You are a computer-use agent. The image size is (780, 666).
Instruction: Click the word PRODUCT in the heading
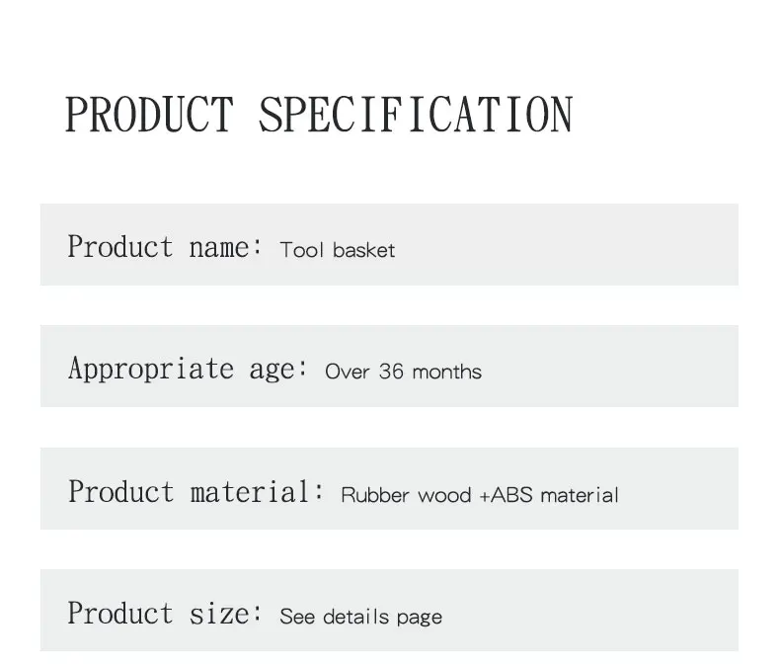pos(148,114)
